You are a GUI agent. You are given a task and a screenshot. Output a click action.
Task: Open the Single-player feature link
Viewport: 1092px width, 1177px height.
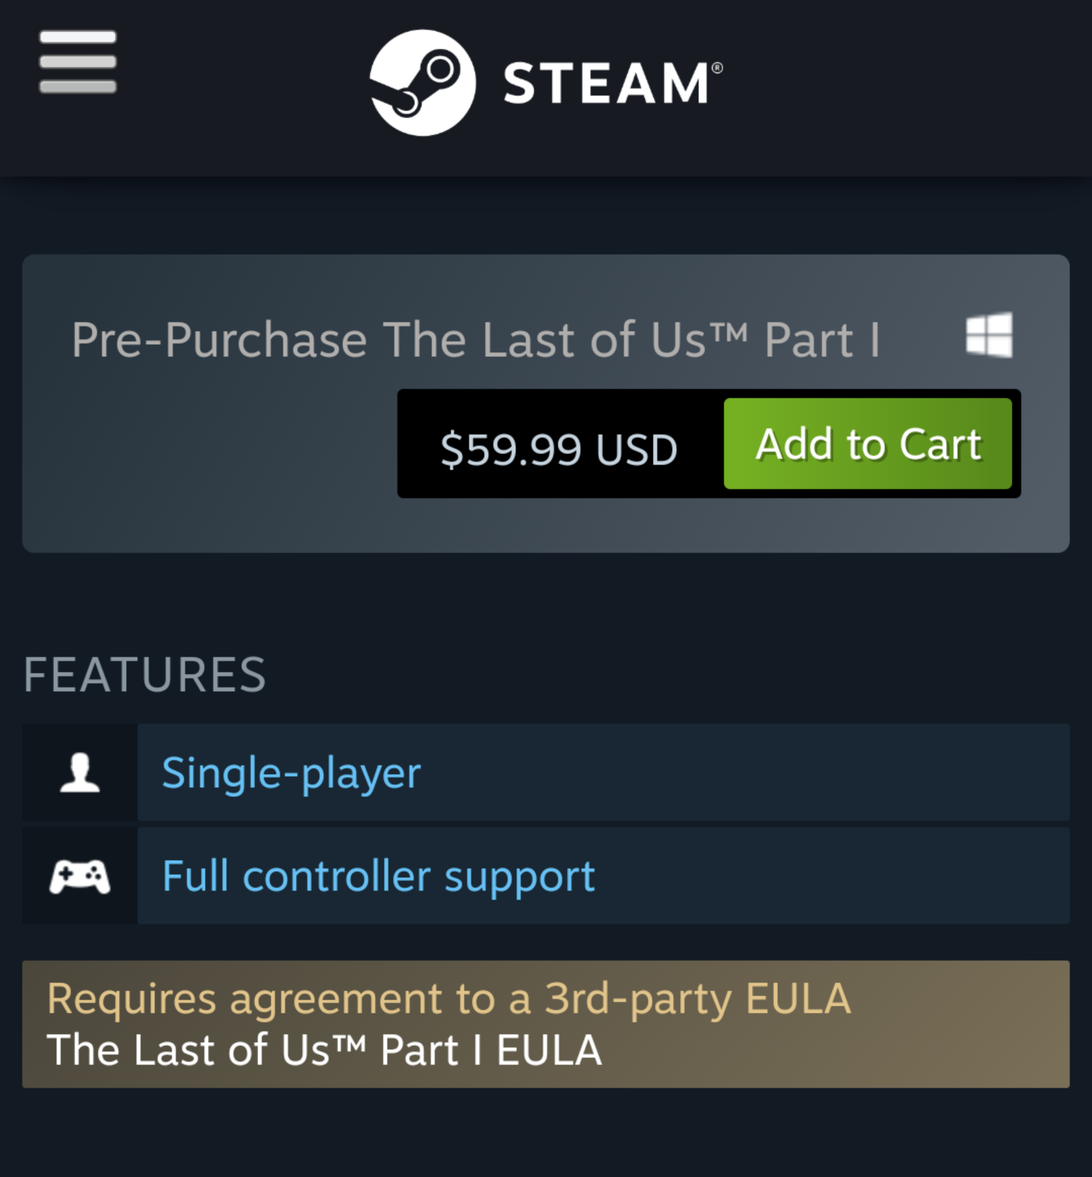pyautogui.click(x=291, y=772)
